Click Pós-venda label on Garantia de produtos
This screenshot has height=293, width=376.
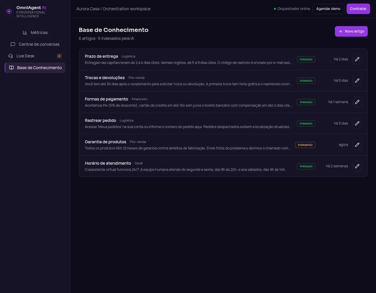pyautogui.click(x=137, y=142)
